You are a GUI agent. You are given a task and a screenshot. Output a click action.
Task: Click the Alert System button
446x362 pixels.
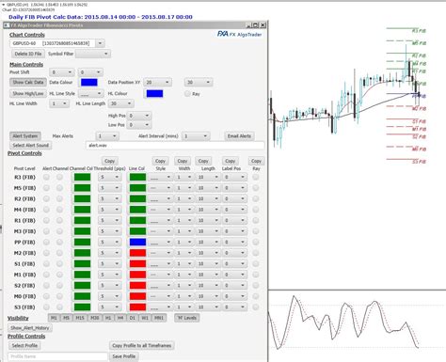coord(25,136)
